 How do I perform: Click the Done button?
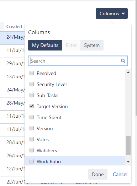tap(98, 174)
